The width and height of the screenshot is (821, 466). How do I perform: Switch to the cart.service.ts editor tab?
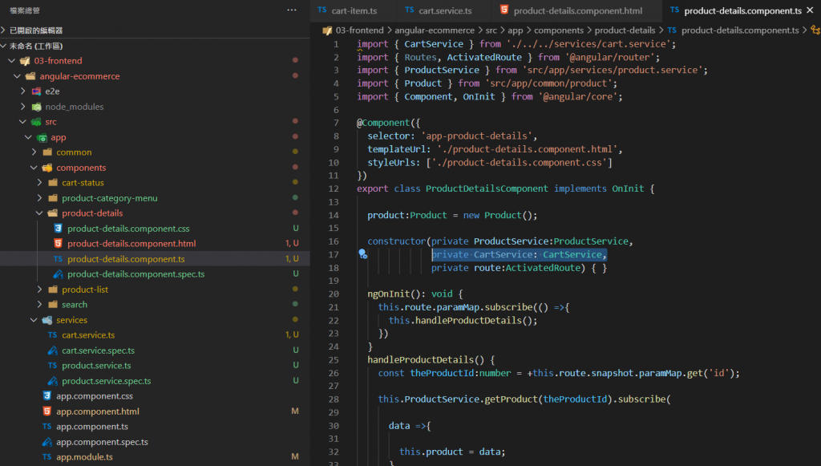coord(446,10)
